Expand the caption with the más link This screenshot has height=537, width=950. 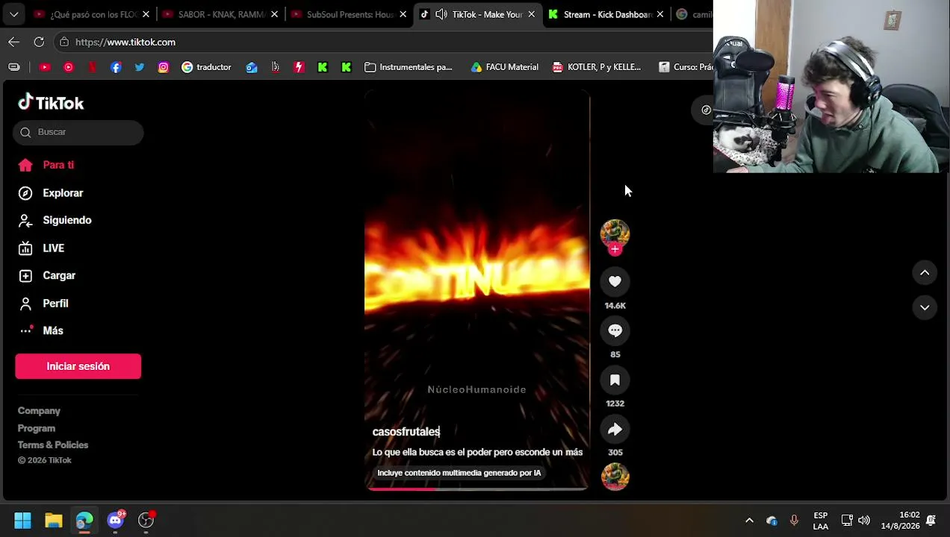click(574, 452)
